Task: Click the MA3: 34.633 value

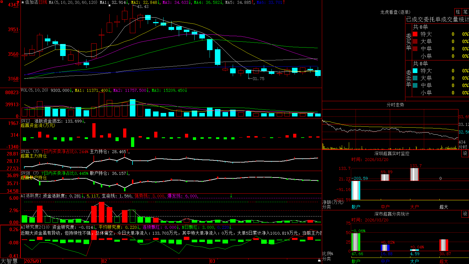Action: (176, 2)
